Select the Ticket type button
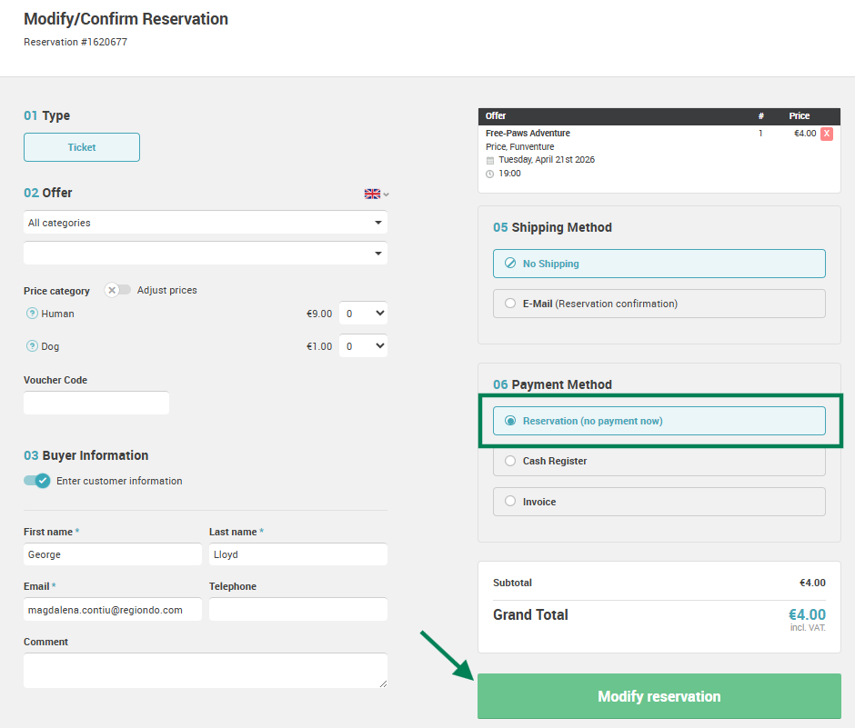The image size is (855, 728). click(82, 147)
